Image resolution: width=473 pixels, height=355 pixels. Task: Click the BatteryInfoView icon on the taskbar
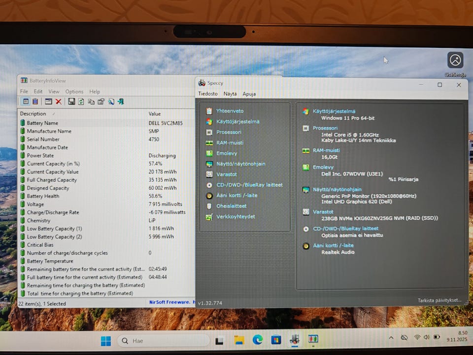tap(313, 339)
